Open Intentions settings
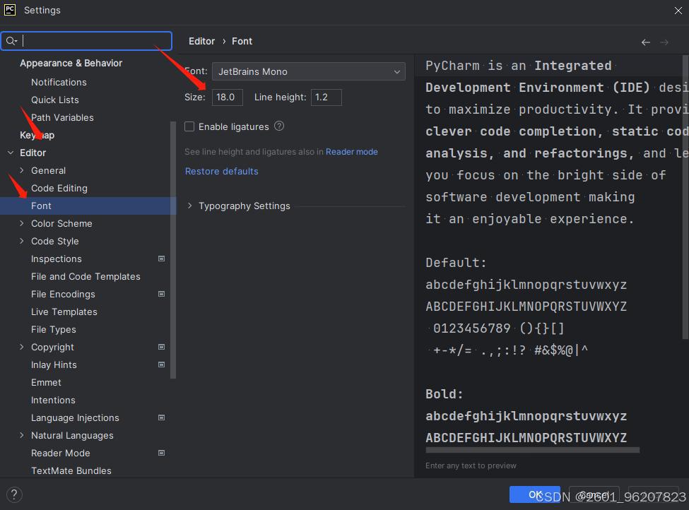This screenshot has width=689, height=510. click(53, 401)
